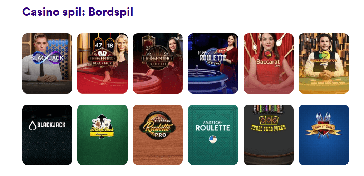Open the Baccarat Live game tile
The image size is (364, 176).
(269, 63)
